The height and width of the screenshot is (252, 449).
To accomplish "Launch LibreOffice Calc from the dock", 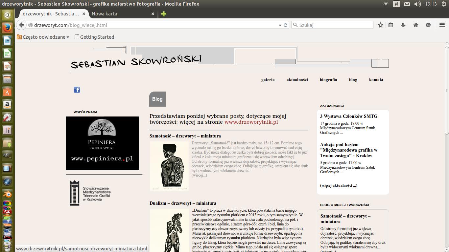I will [x=7, y=53].
